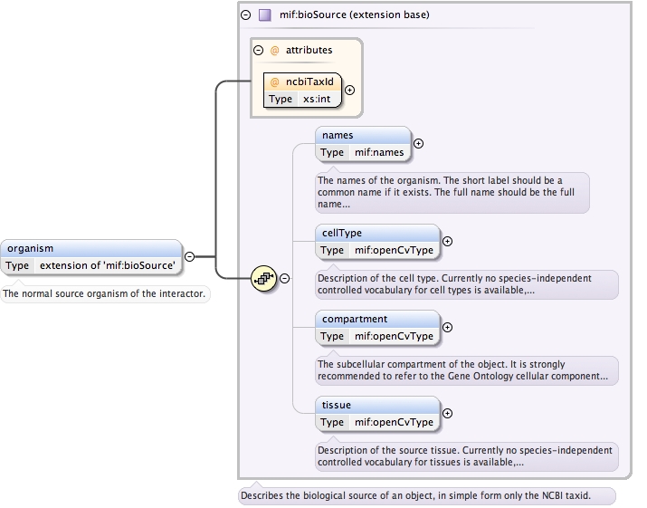The height and width of the screenshot is (508, 647).
Task: Select the compartment element box
Action: (x=377, y=319)
